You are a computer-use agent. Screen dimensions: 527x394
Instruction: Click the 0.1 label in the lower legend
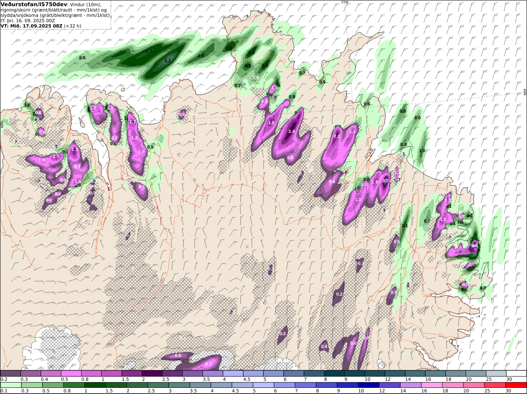pos(4,391)
